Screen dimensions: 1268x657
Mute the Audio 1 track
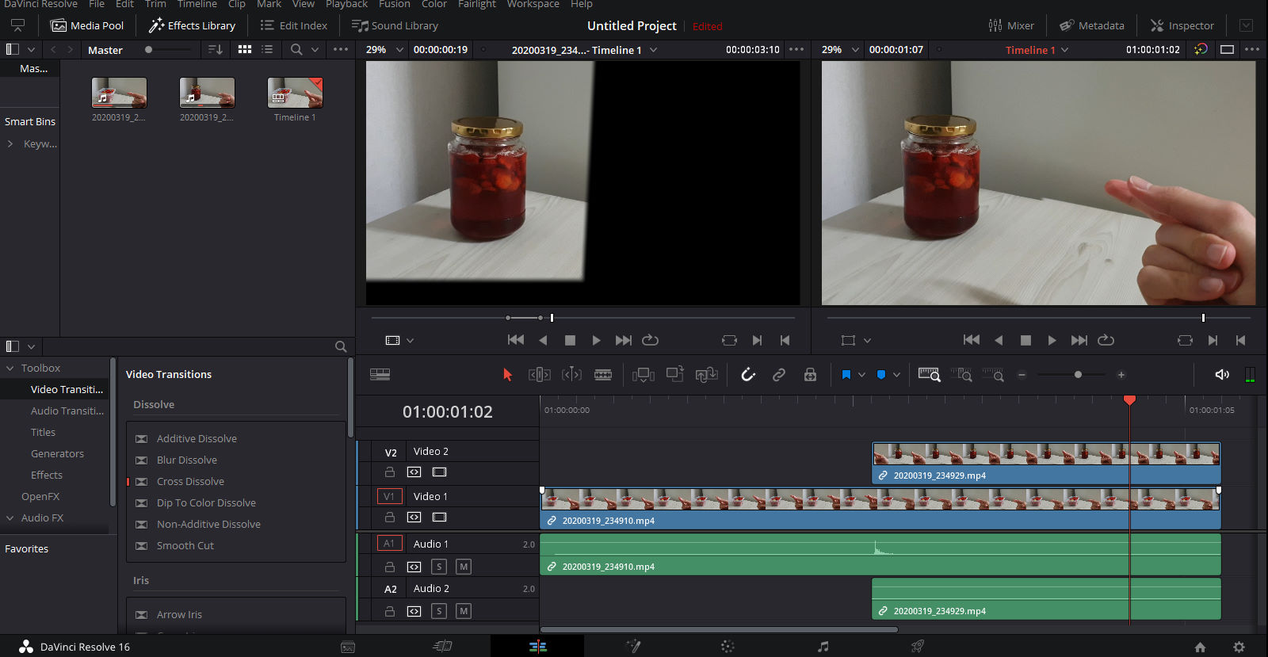click(x=464, y=567)
